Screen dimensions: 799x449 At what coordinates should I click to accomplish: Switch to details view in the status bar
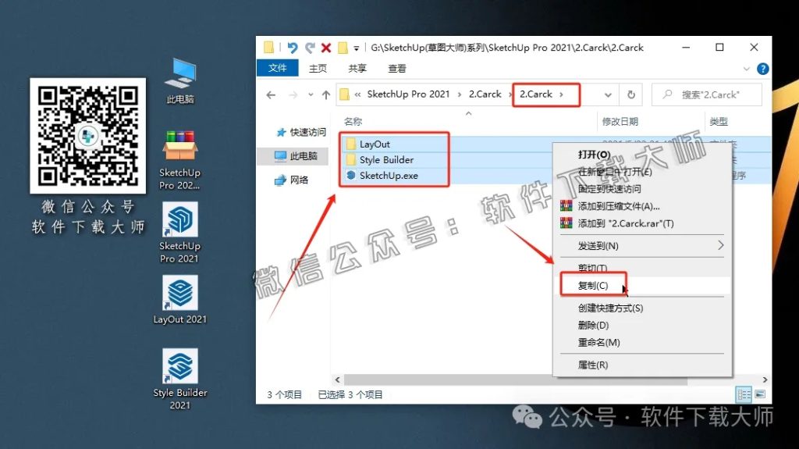744,394
